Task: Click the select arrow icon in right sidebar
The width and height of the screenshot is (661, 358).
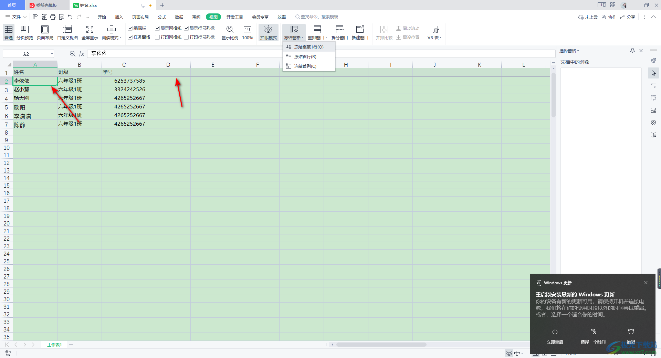Action: pos(653,73)
